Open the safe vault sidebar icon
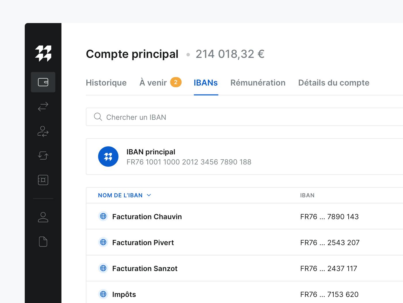The height and width of the screenshot is (303, 403). pos(43,180)
